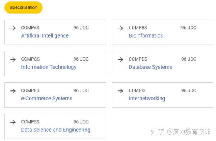
Task: Open the Bioinformatics specialisation link
Action: pos(146,36)
